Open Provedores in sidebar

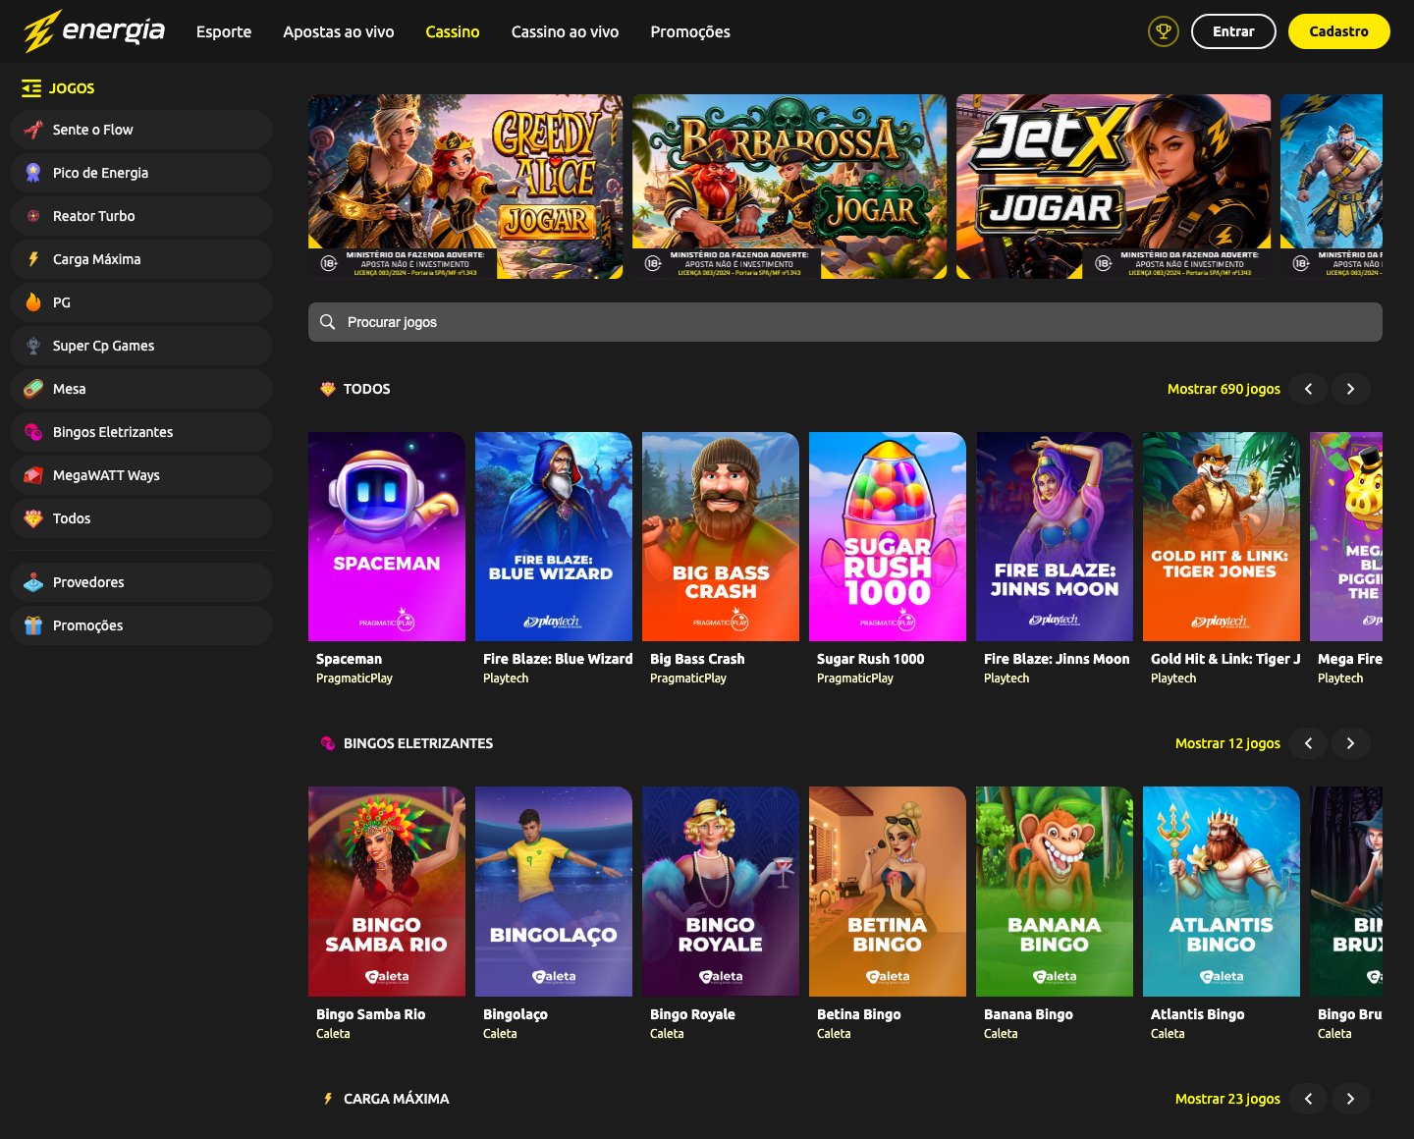click(x=141, y=582)
